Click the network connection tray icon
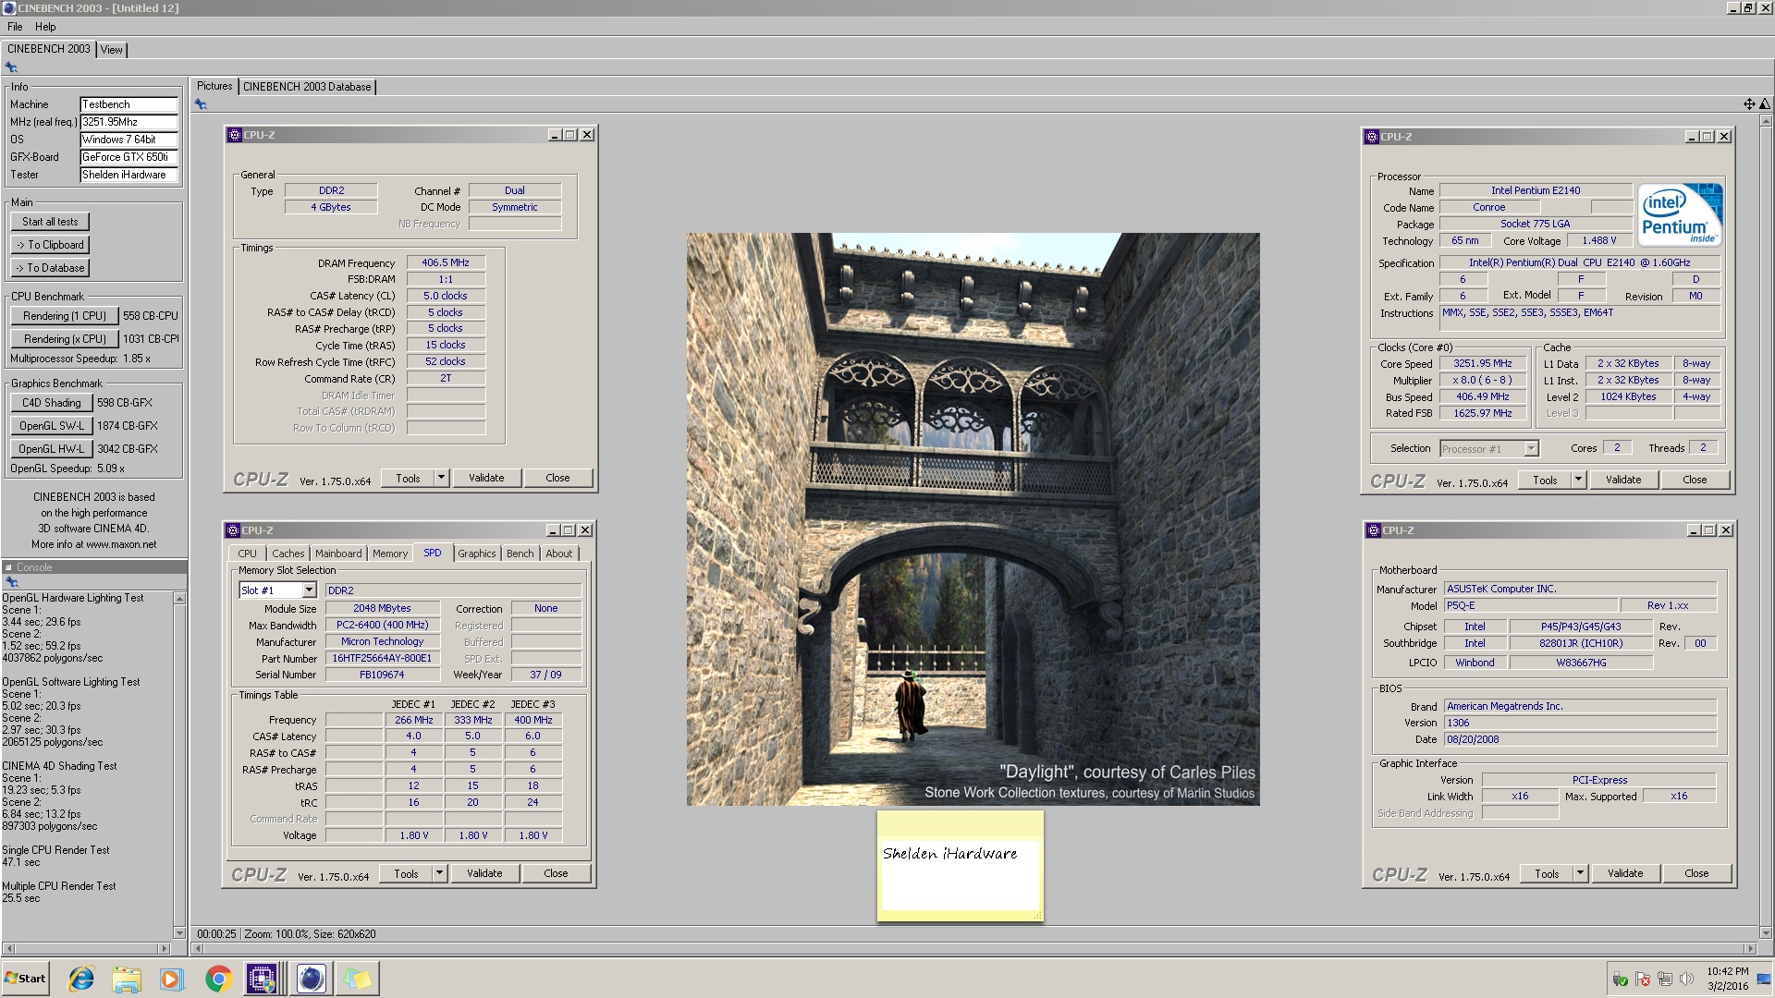 click(1664, 980)
